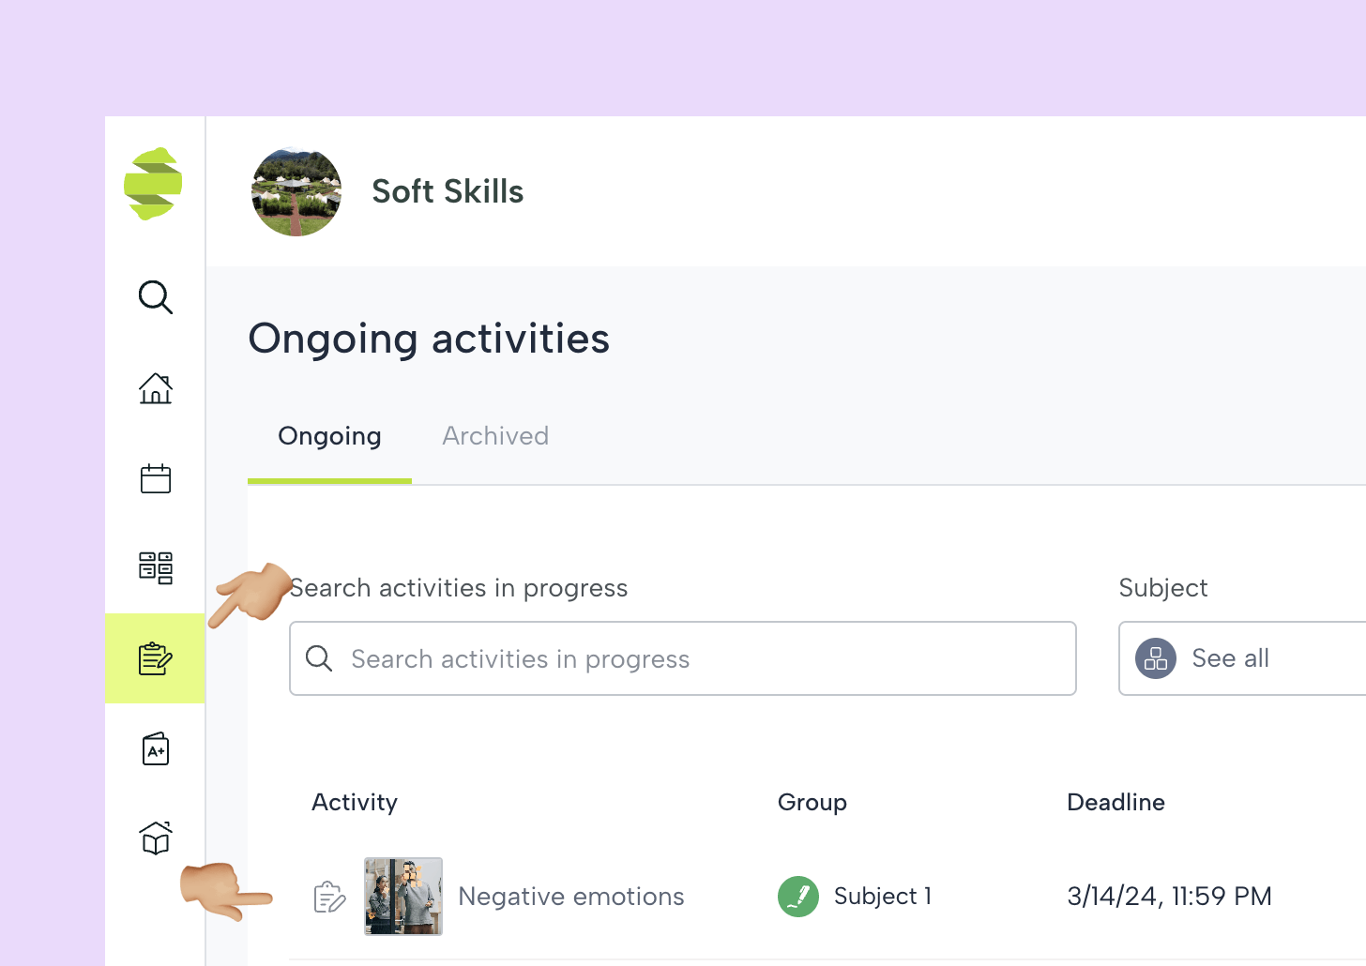Click the Soft Skills title
Viewport: 1366px width, 966px height.
448,191
